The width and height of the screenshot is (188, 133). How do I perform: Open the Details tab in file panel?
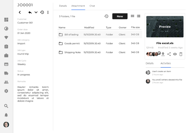[x=149, y=63]
